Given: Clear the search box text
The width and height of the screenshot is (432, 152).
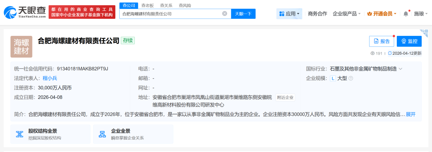Looking at the screenshot, I should pyautogui.click(x=224, y=14).
